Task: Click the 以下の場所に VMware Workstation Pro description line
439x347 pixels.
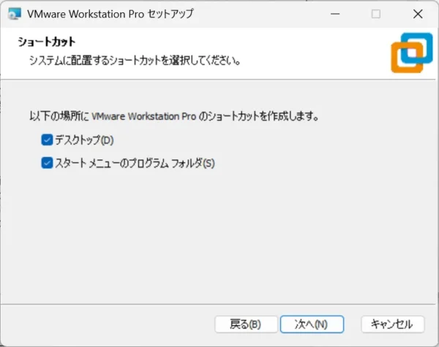Action: click(174, 116)
